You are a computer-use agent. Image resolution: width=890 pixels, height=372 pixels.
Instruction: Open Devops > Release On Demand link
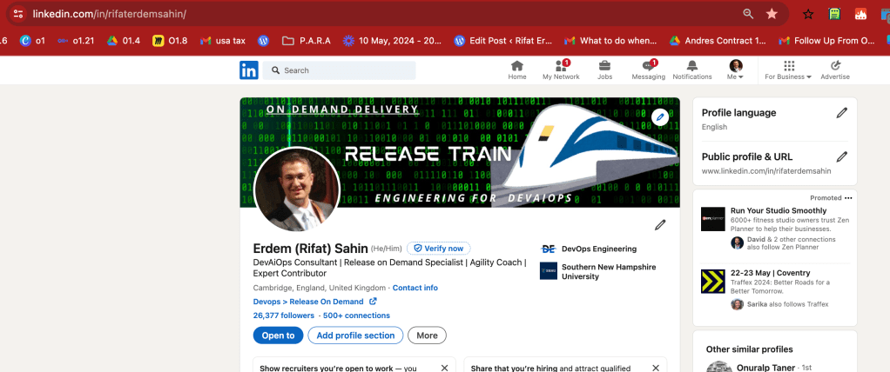tap(314, 302)
